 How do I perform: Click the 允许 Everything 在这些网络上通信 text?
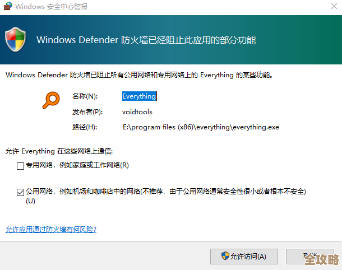59,151
